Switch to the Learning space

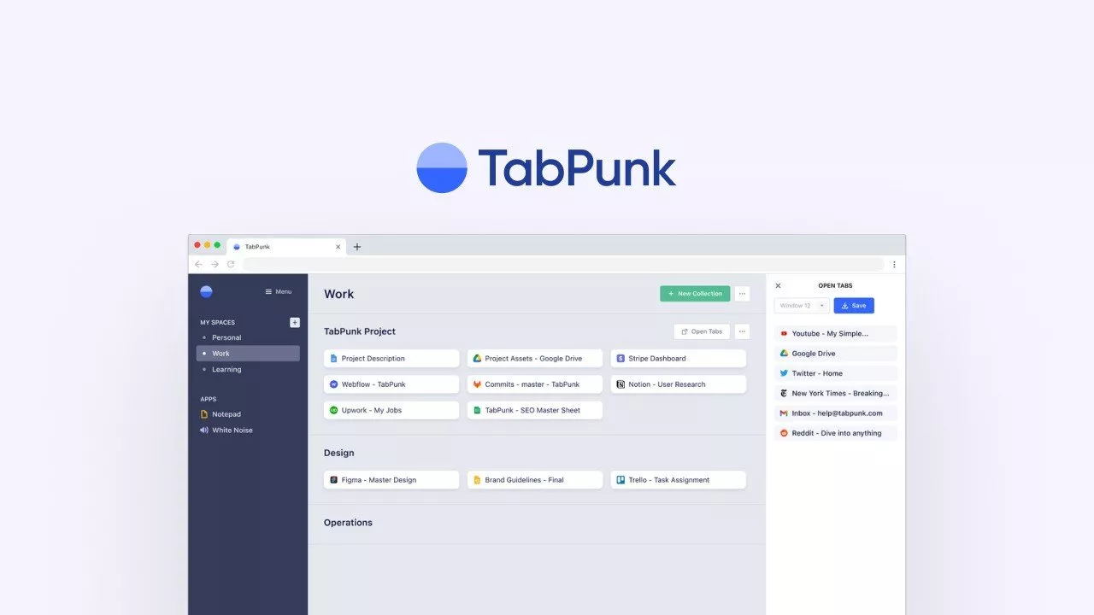point(226,370)
